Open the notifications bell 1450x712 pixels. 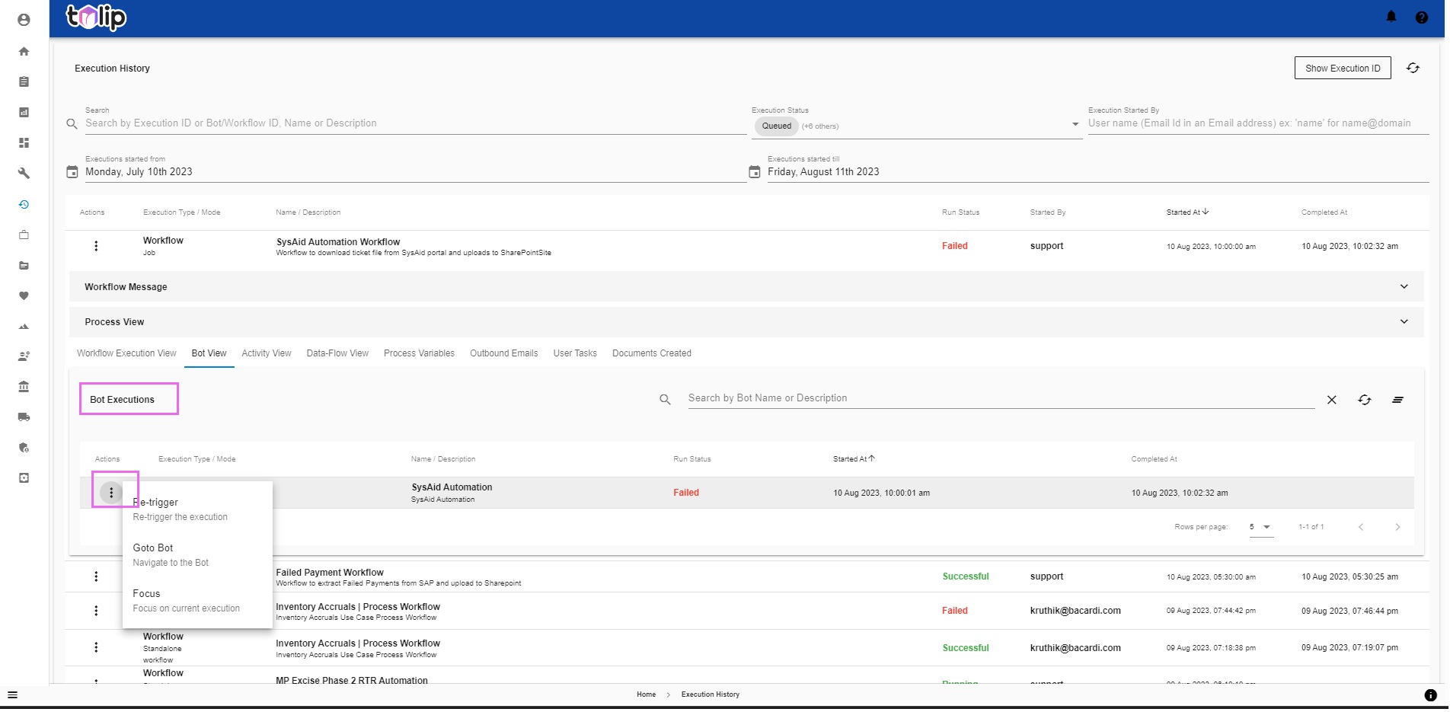[x=1391, y=17]
